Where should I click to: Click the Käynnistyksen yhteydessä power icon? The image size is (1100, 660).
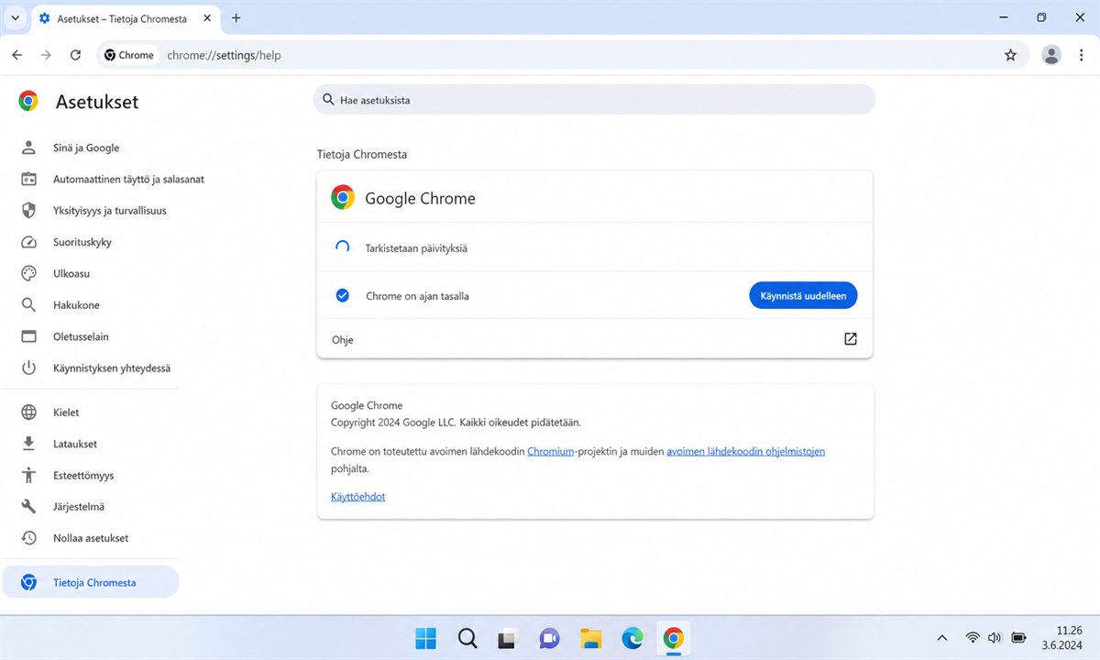point(28,368)
